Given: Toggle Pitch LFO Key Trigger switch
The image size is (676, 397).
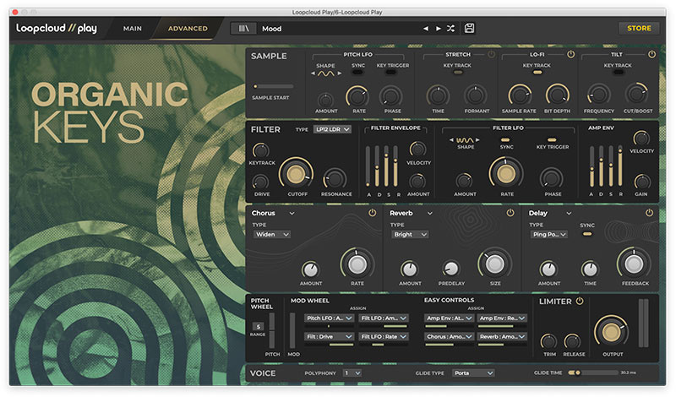Looking at the screenshot, I should tap(391, 73).
